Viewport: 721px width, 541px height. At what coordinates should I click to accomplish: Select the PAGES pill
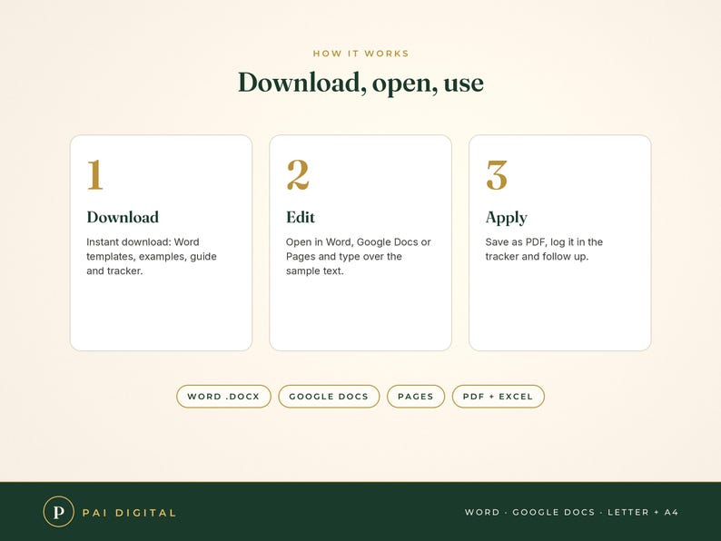click(x=416, y=396)
